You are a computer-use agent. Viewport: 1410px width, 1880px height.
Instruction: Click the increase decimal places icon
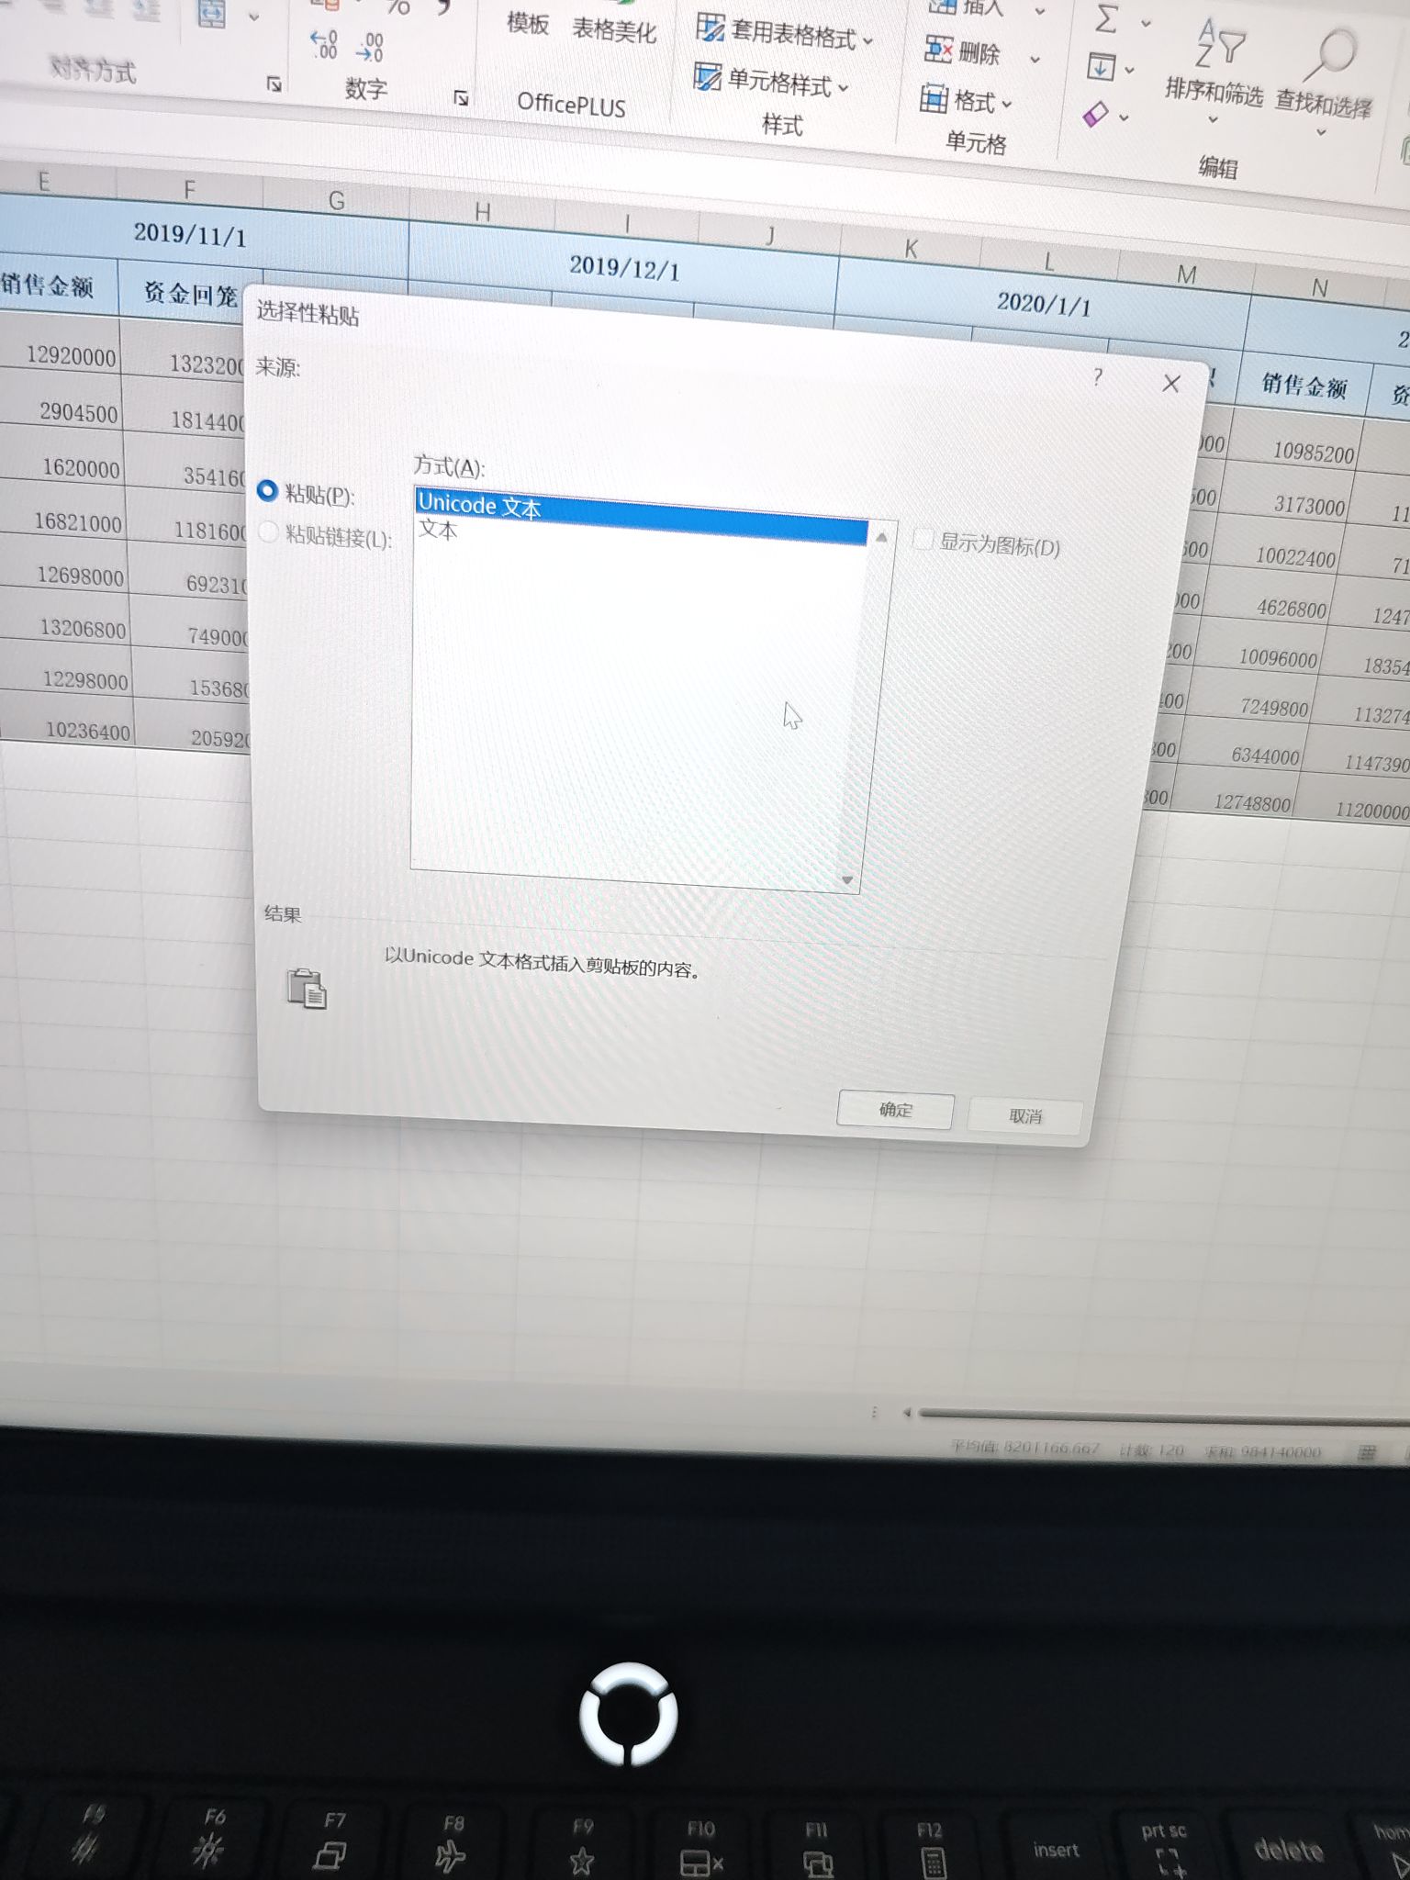(324, 45)
